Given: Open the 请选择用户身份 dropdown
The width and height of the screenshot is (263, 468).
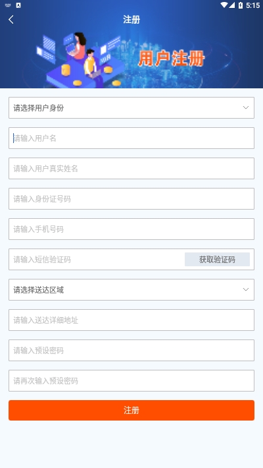Looking at the screenshot, I should tap(131, 107).
